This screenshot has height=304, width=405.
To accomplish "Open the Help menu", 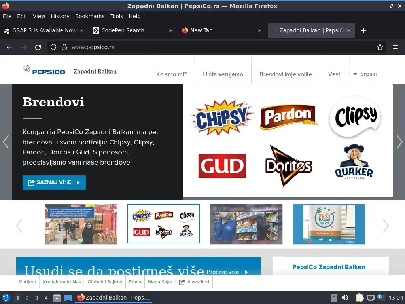I will tap(134, 16).
